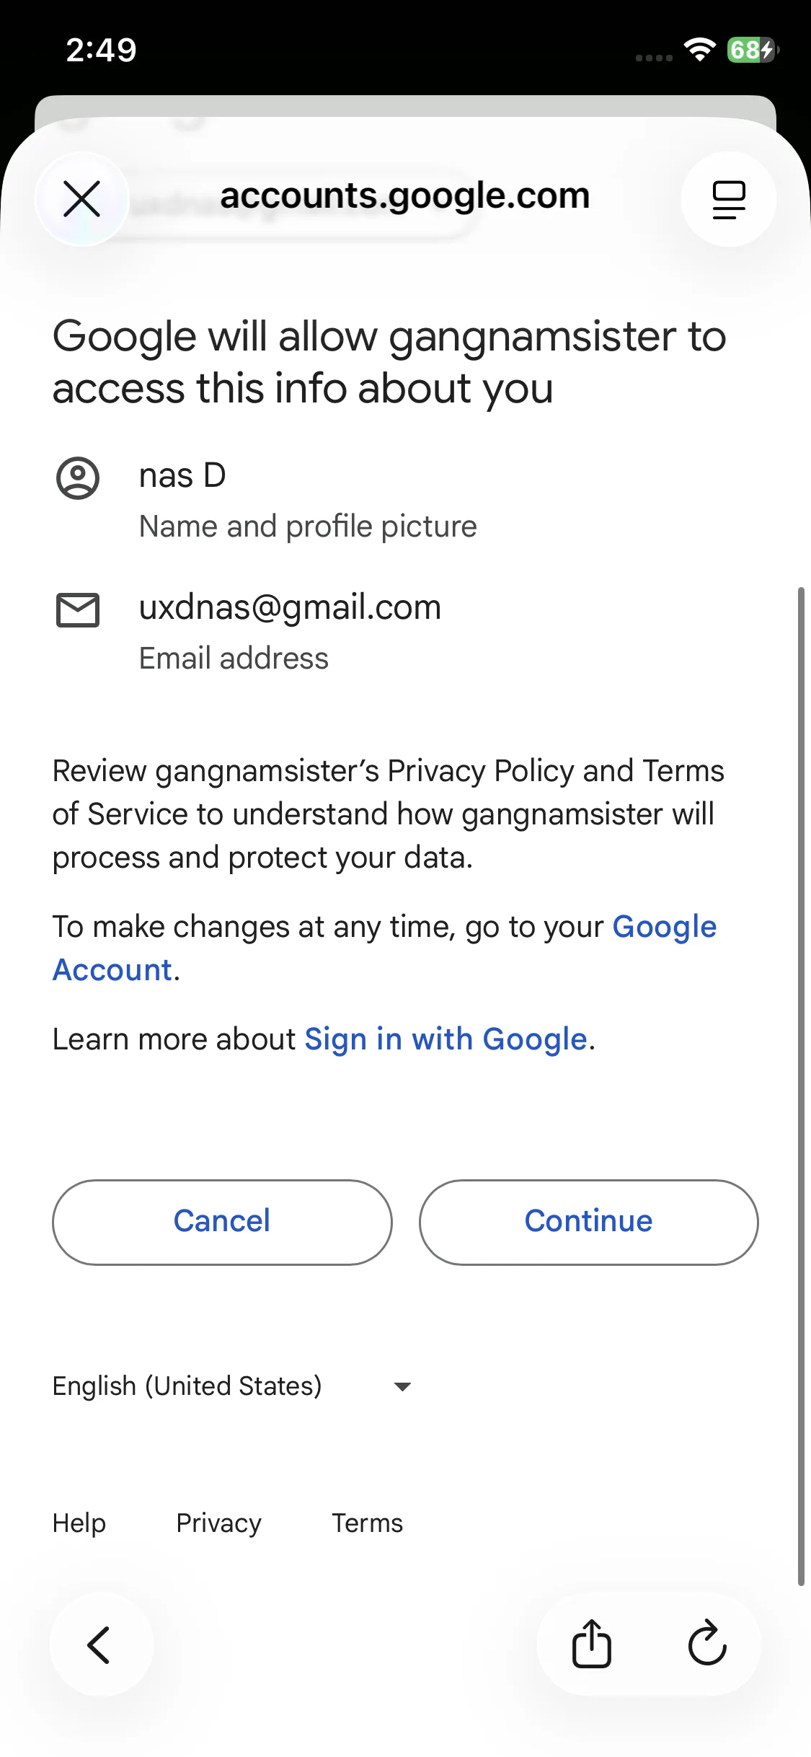Screen dimensions: 811x1757
Task: Open English (United States) language selector
Action: [x=187, y=1386]
